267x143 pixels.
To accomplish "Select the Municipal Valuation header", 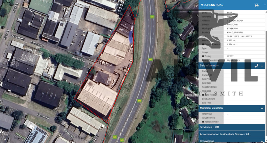I will click(232, 108).
